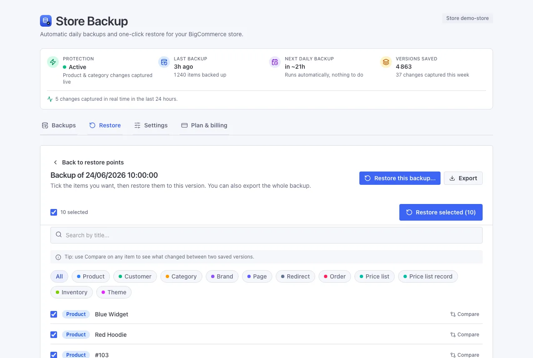Click the compare icon in Blue Widget row
The width and height of the screenshot is (533, 358).
coord(453,314)
